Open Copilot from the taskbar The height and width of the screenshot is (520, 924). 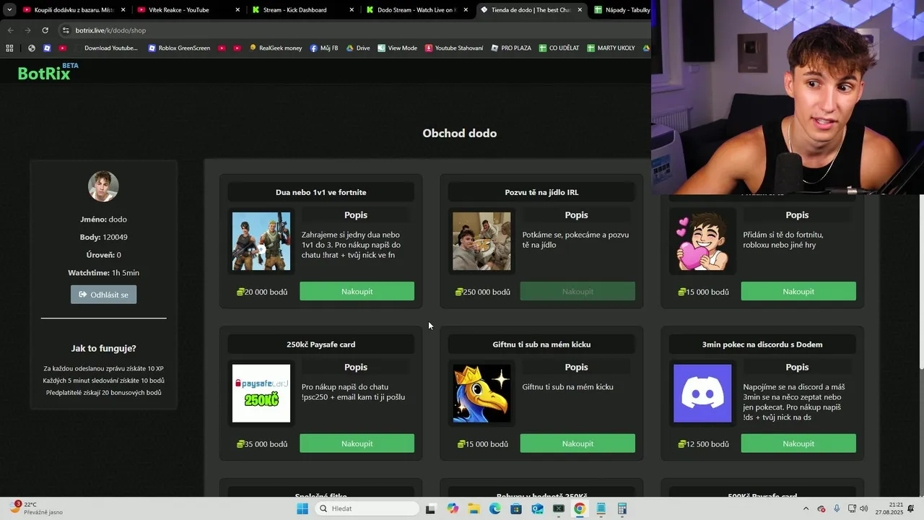(453, 508)
